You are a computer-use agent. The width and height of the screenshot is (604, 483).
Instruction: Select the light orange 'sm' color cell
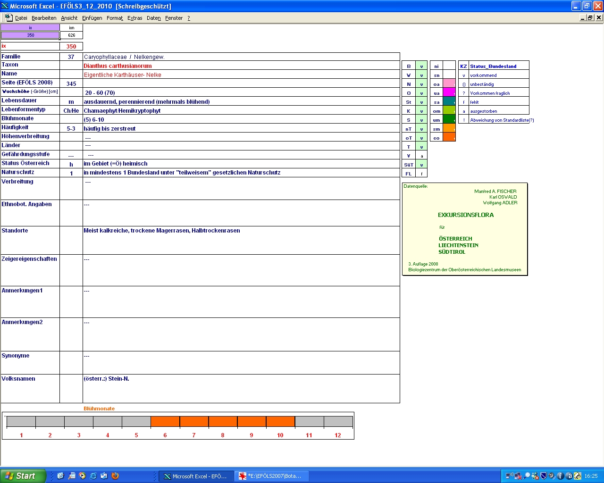449,129
